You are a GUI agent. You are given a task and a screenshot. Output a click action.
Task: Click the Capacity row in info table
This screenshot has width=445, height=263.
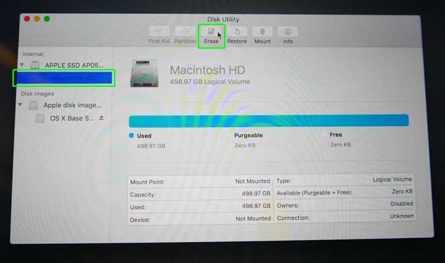[x=199, y=193]
